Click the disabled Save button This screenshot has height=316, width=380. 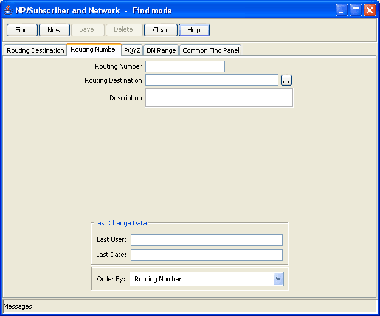point(88,30)
